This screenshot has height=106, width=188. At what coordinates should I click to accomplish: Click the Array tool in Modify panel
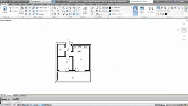[77, 14]
